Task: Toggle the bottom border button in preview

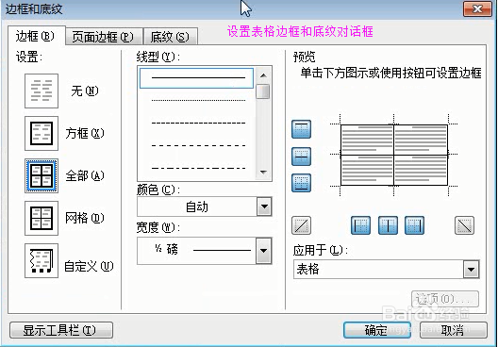Action: 301,183
